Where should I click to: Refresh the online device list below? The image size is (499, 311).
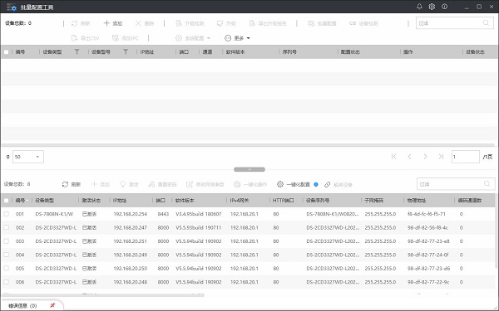tap(72, 184)
